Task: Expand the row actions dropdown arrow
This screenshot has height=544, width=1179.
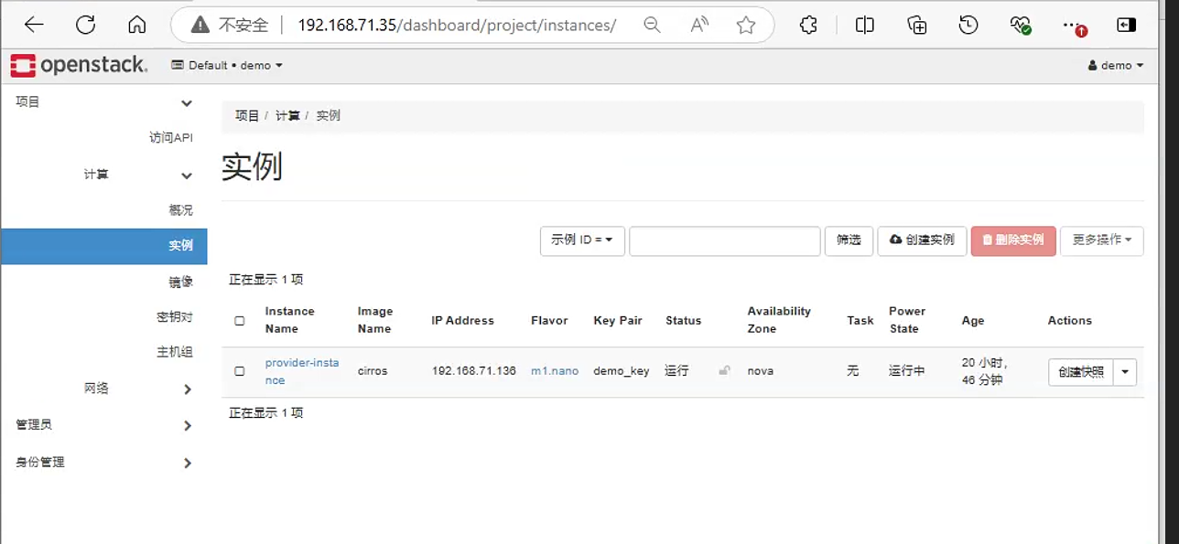Action: (x=1125, y=372)
